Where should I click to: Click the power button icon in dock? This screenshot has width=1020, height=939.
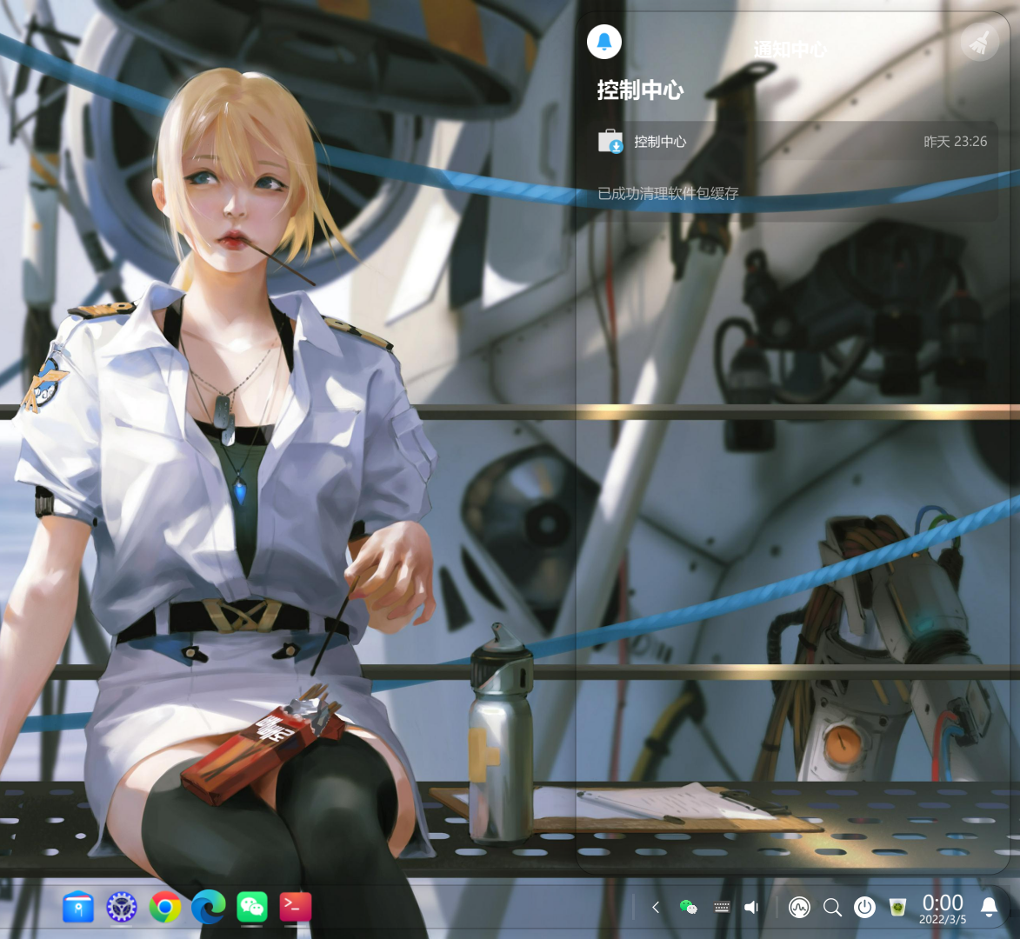click(x=864, y=907)
